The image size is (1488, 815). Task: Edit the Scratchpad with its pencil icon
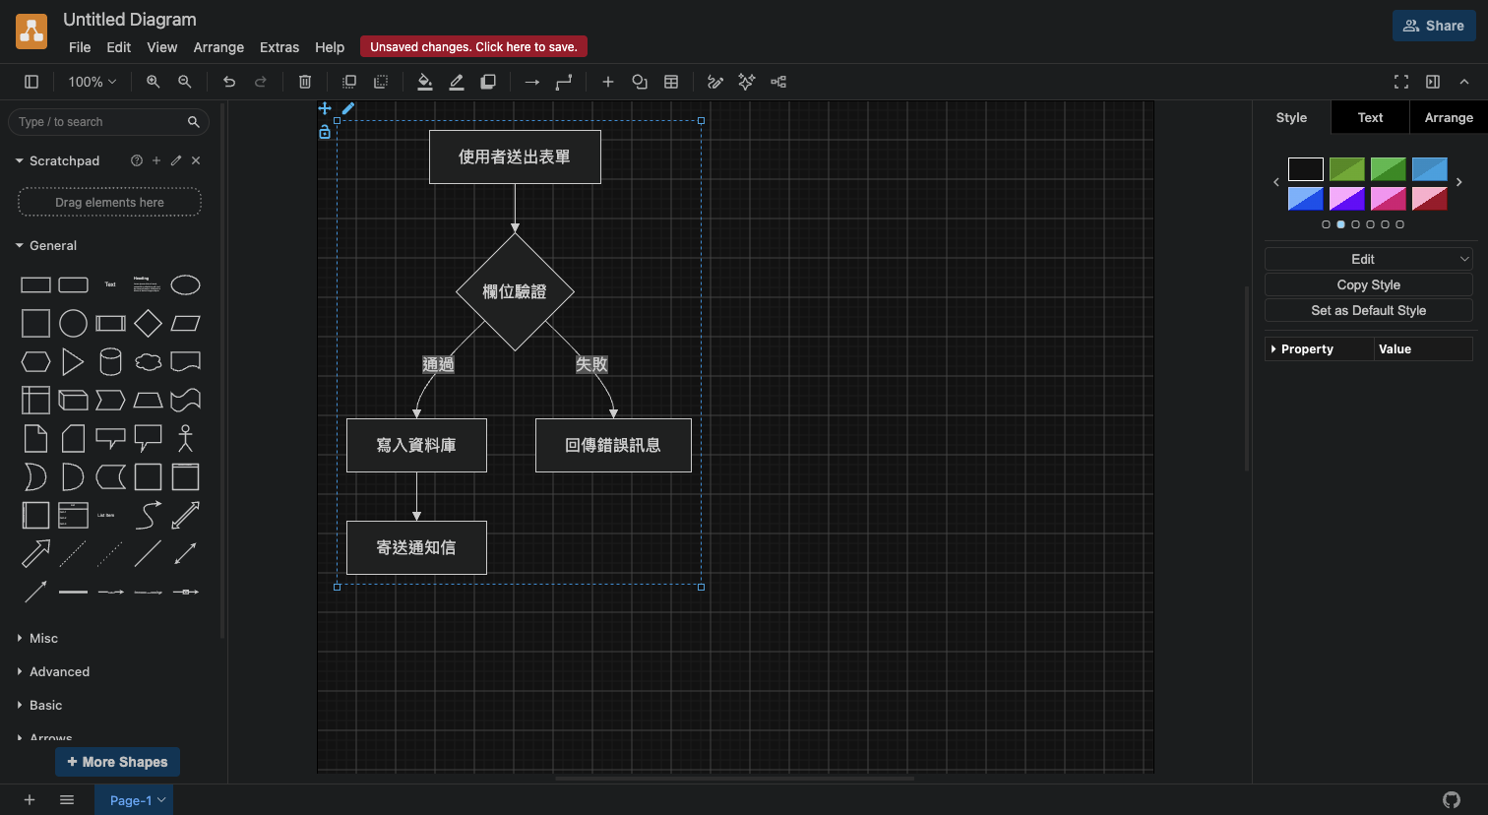176,160
